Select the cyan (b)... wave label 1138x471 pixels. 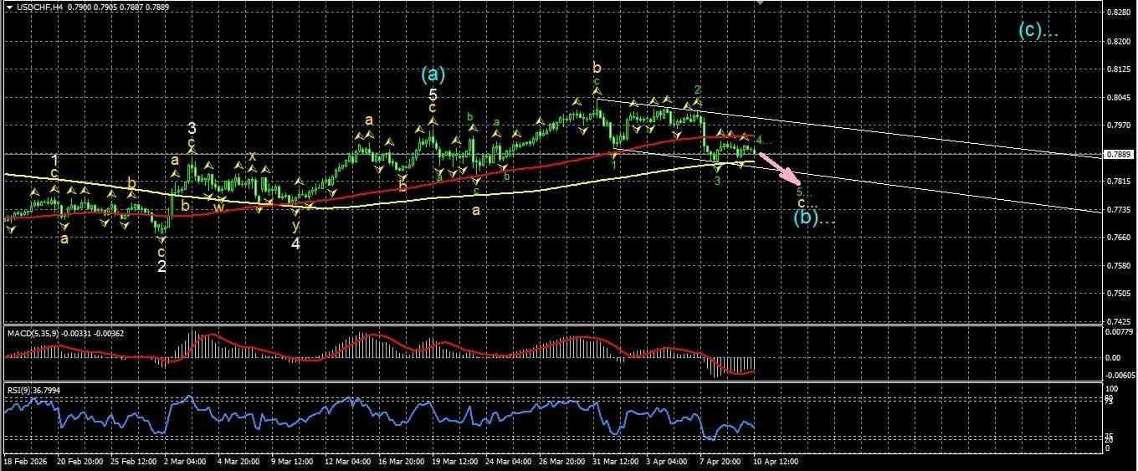point(814,219)
